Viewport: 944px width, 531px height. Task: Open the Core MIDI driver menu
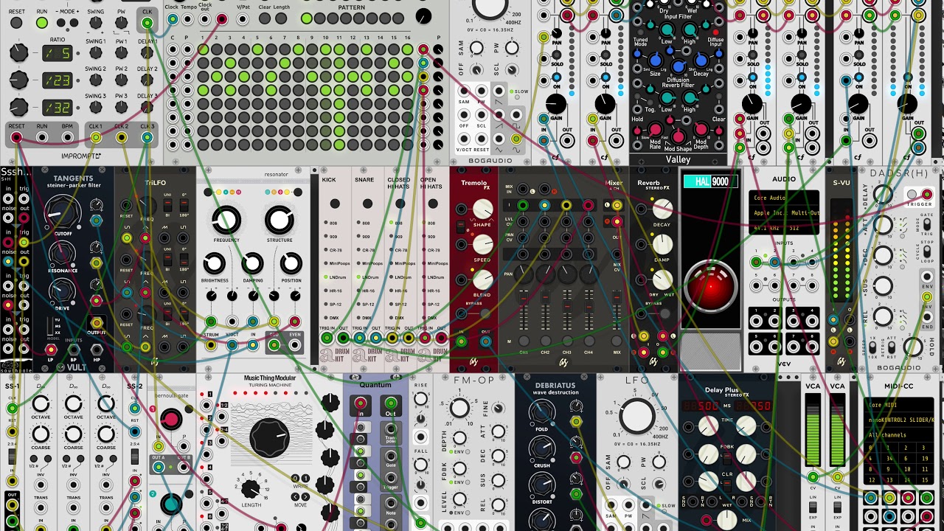pos(897,404)
